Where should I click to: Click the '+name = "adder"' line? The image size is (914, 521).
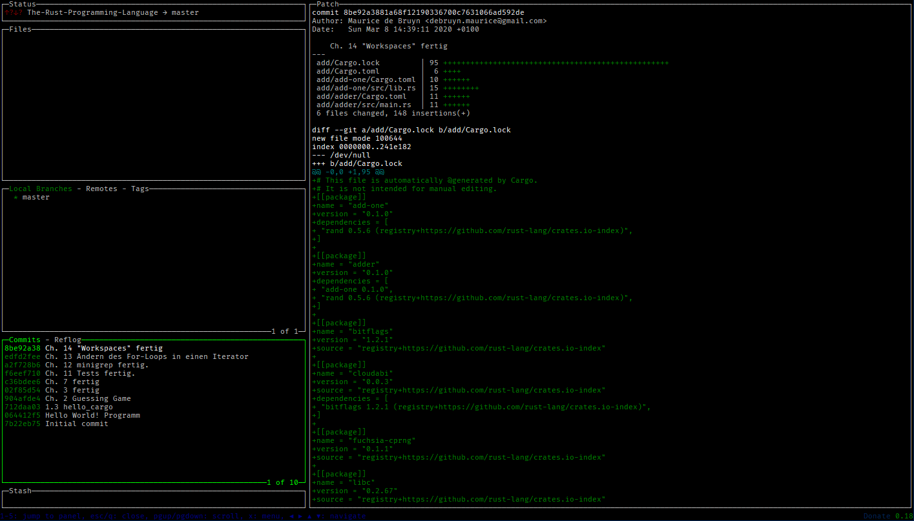[x=346, y=264]
